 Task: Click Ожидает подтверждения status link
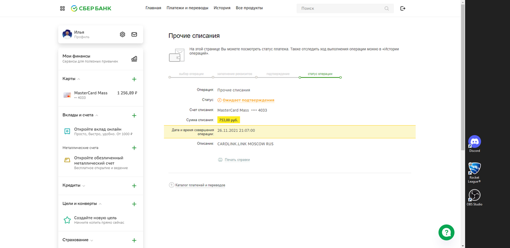[x=248, y=100]
